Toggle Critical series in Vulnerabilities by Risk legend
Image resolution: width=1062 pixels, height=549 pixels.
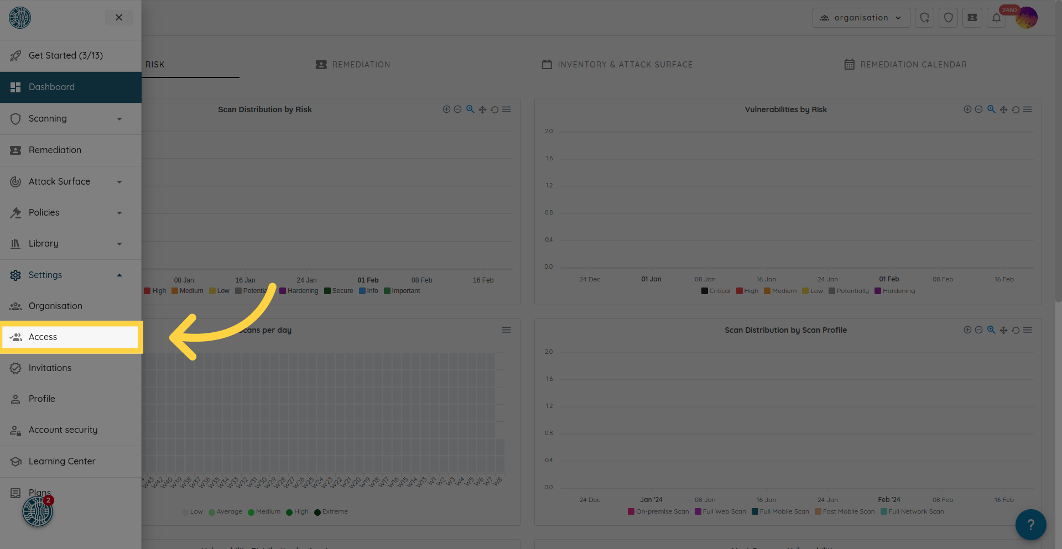pos(716,291)
